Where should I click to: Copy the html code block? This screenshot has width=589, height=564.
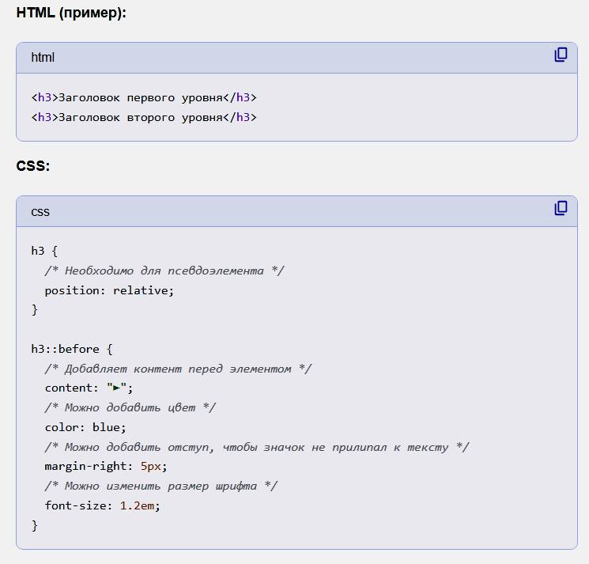(x=561, y=55)
